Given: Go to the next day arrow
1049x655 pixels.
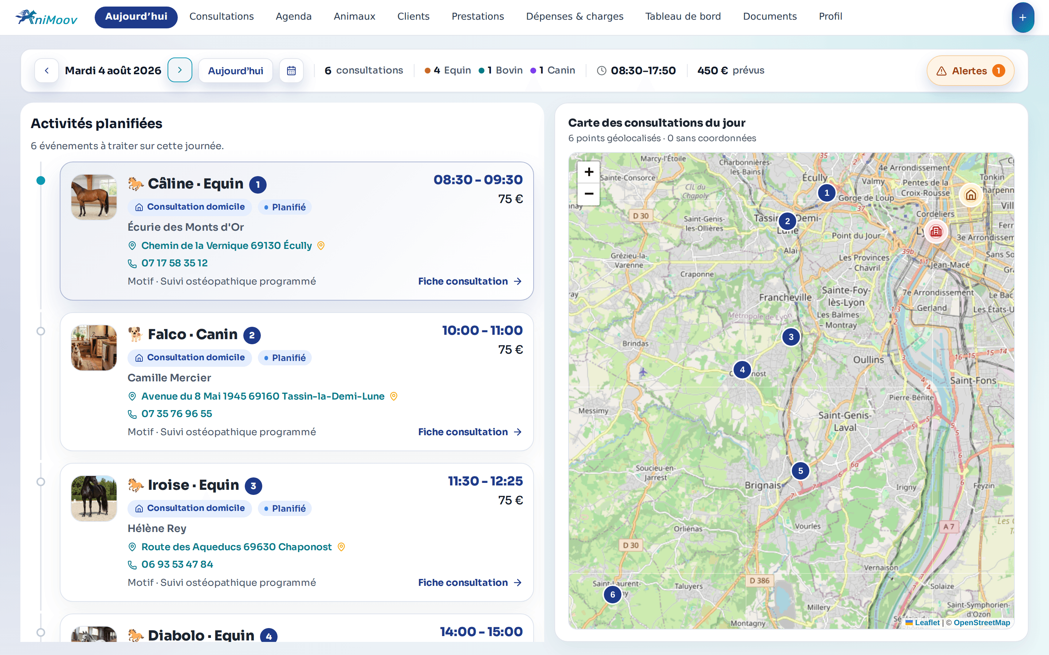Looking at the screenshot, I should (180, 70).
